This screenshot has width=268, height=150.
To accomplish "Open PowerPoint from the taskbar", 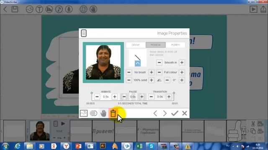I will [x=78, y=146].
